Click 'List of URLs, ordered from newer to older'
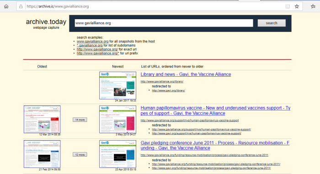This screenshot has height=174, width=320. tap(172, 67)
